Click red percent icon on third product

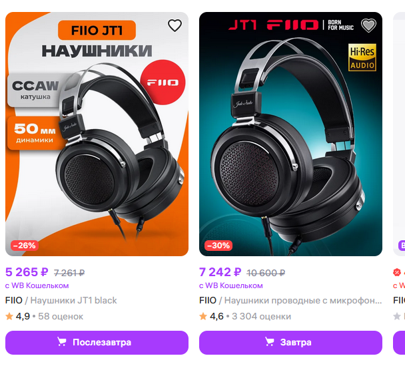(397, 272)
